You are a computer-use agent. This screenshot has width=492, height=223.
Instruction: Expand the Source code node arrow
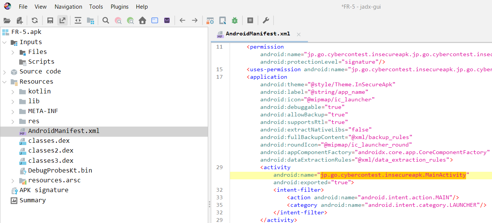click(5, 72)
